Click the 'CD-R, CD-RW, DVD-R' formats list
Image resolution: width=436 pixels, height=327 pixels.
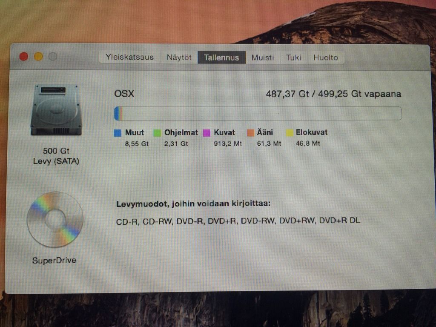(x=238, y=221)
